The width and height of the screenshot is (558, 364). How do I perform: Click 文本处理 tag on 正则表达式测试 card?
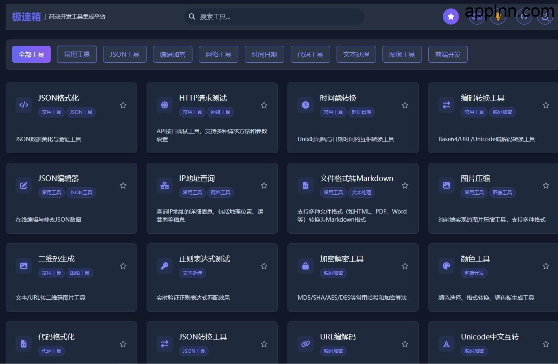192,273
